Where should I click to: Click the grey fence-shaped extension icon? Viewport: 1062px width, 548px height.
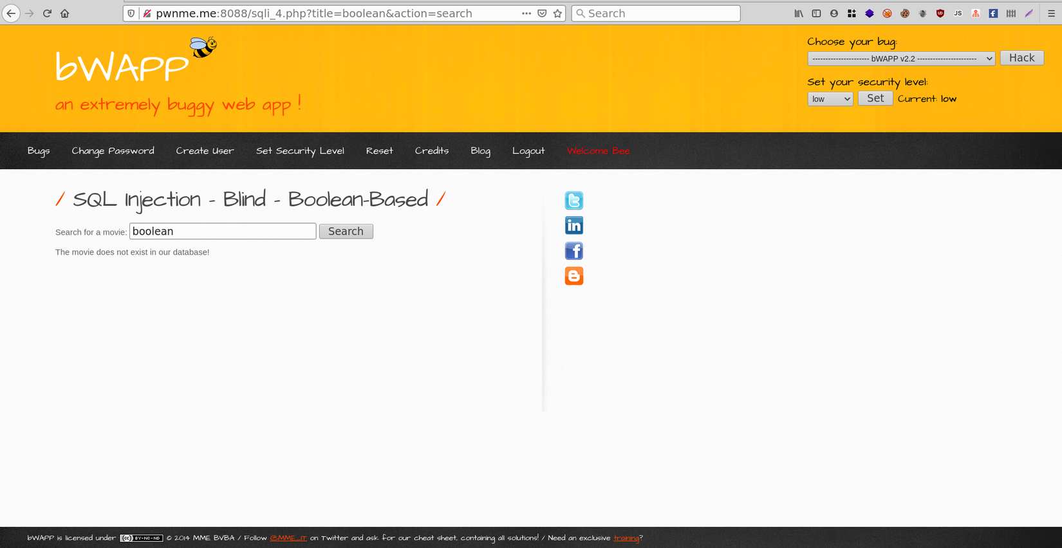point(1011,14)
